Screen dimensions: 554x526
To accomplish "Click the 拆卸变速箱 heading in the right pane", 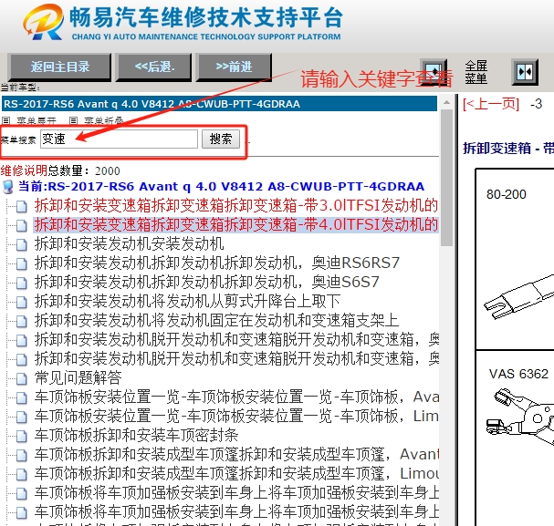I will [508, 149].
